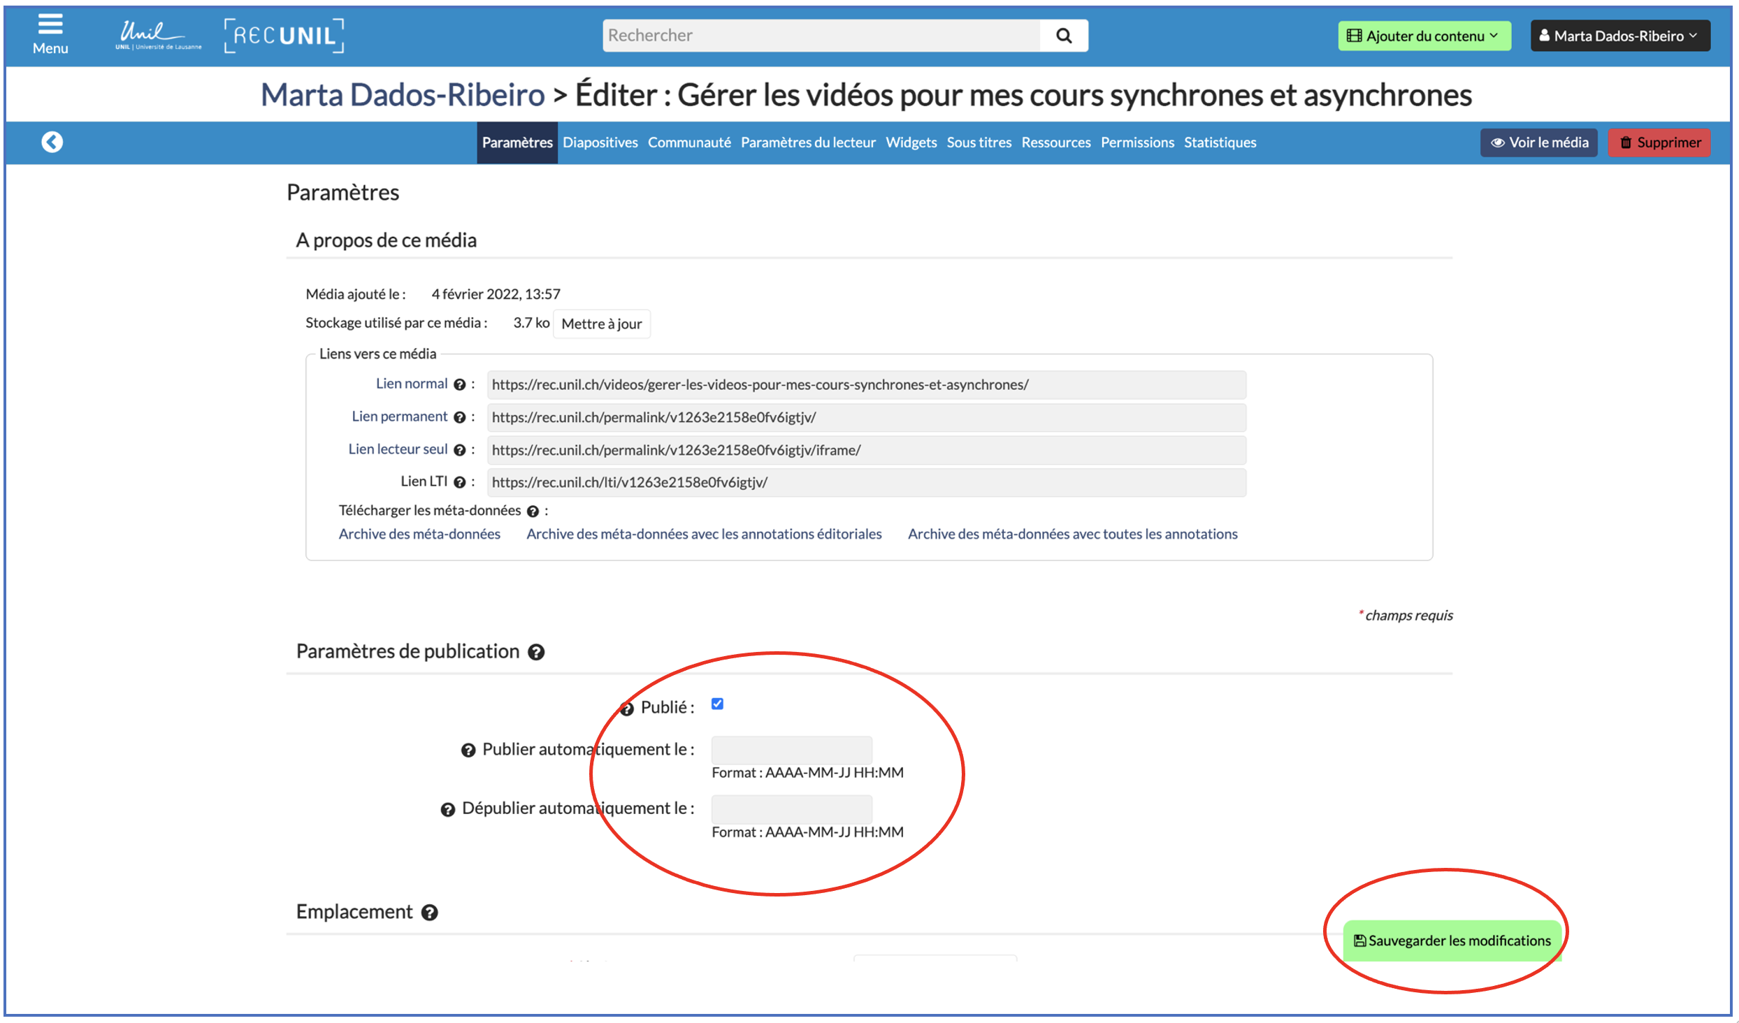
Task: Open the Sous titres tab
Action: tap(979, 143)
